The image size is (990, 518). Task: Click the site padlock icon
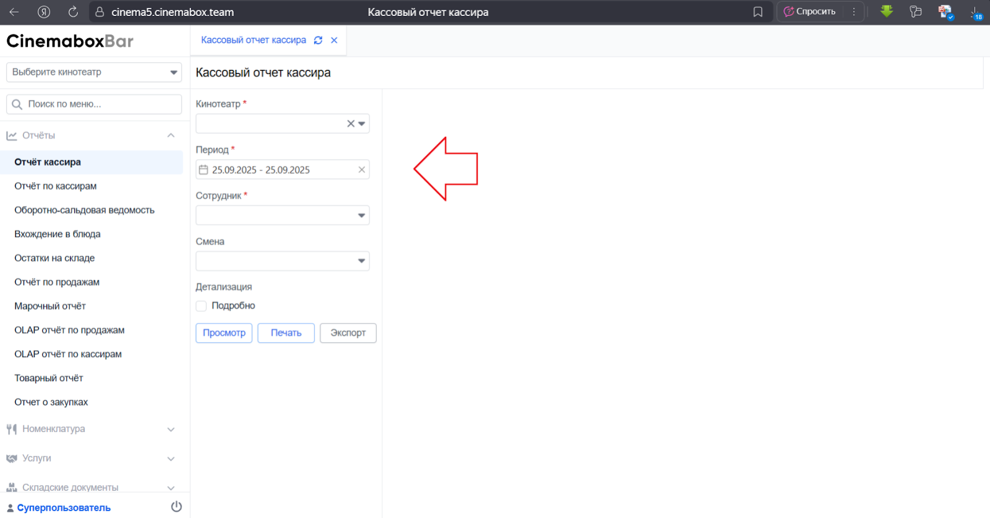click(100, 12)
